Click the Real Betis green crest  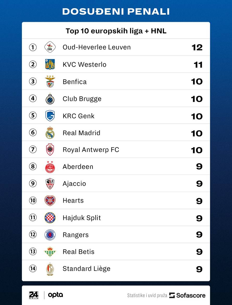[50, 252]
